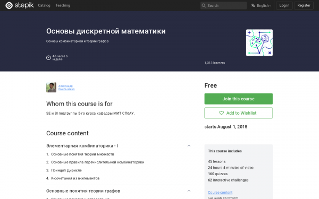This screenshot has height=199, width=319.
Task: Click Join this course button
Action: [238, 99]
